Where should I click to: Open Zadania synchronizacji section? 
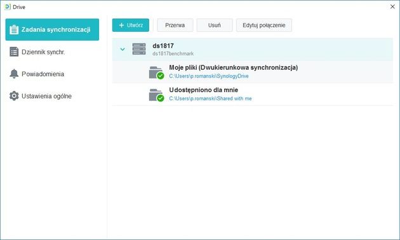[x=52, y=30]
